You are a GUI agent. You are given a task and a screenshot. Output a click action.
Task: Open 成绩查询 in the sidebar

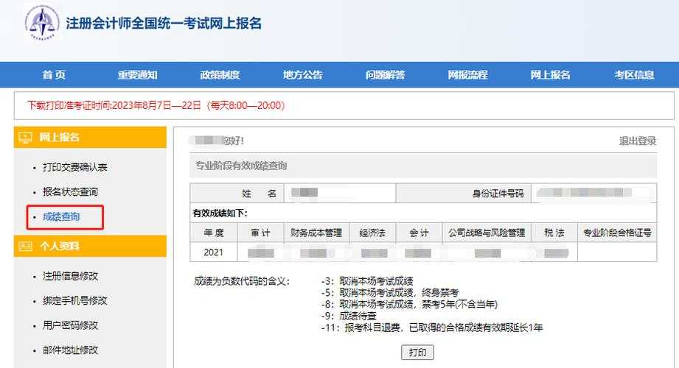[61, 216]
